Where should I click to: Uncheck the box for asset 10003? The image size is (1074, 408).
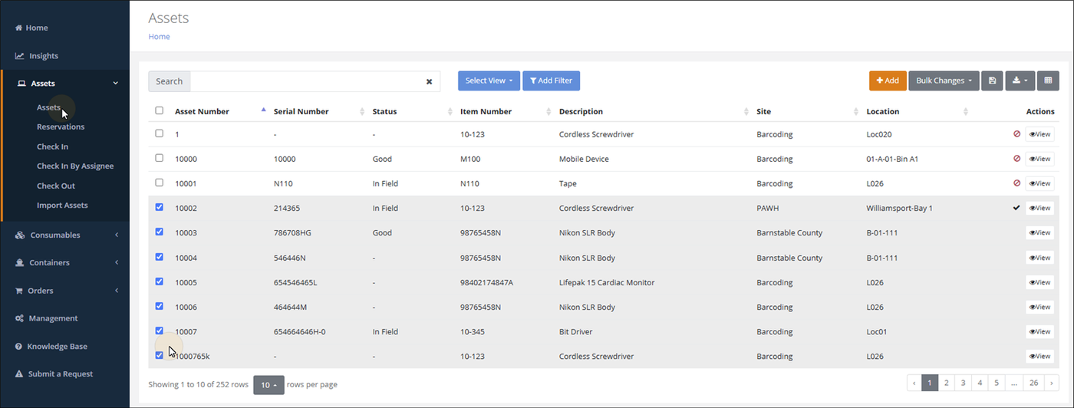(x=160, y=232)
